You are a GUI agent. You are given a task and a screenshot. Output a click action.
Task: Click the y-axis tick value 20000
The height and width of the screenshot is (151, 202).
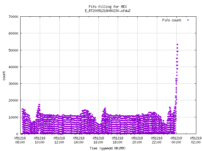tap(13, 100)
